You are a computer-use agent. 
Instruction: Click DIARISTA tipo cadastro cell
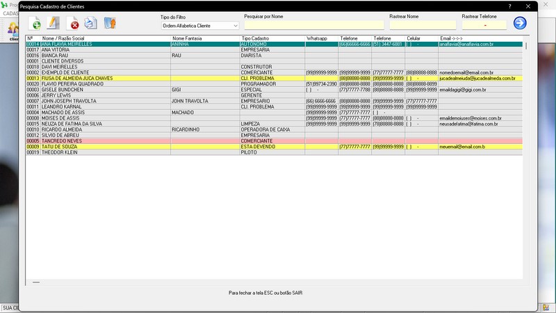pos(272,56)
